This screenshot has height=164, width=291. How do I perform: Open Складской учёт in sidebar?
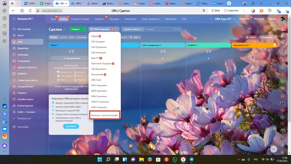click(25, 87)
